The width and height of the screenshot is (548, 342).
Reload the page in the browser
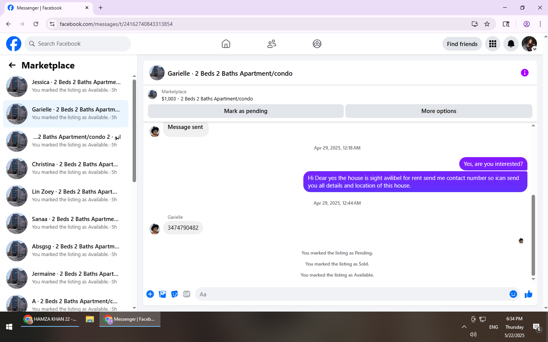(x=36, y=24)
